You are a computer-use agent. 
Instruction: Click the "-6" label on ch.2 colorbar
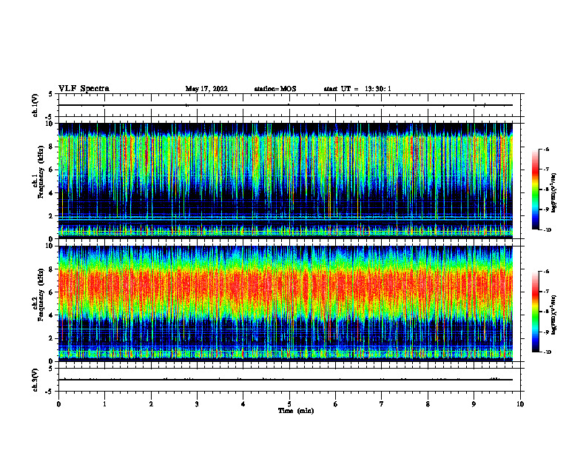[546, 272]
